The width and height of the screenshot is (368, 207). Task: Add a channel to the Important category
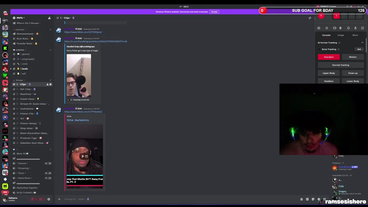[x=50, y=30]
